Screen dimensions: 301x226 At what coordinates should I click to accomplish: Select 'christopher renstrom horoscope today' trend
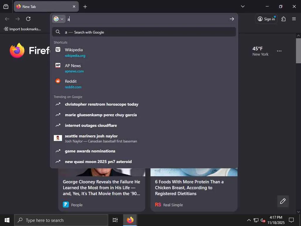tap(144, 104)
